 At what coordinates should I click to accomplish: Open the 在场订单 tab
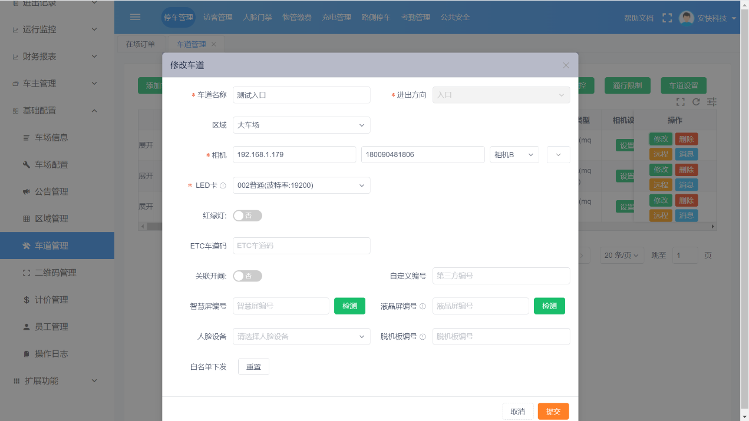[x=140, y=44]
